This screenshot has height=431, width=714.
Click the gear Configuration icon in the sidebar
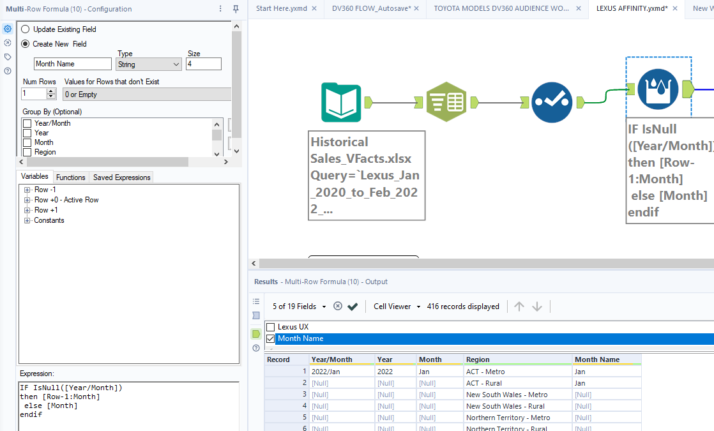(x=8, y=28)
